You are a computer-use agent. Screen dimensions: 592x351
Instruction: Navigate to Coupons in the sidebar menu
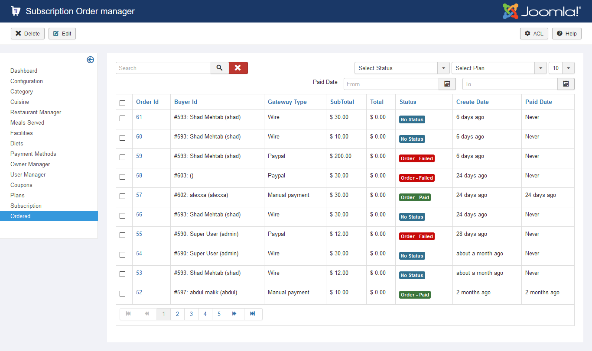(21, 185)
